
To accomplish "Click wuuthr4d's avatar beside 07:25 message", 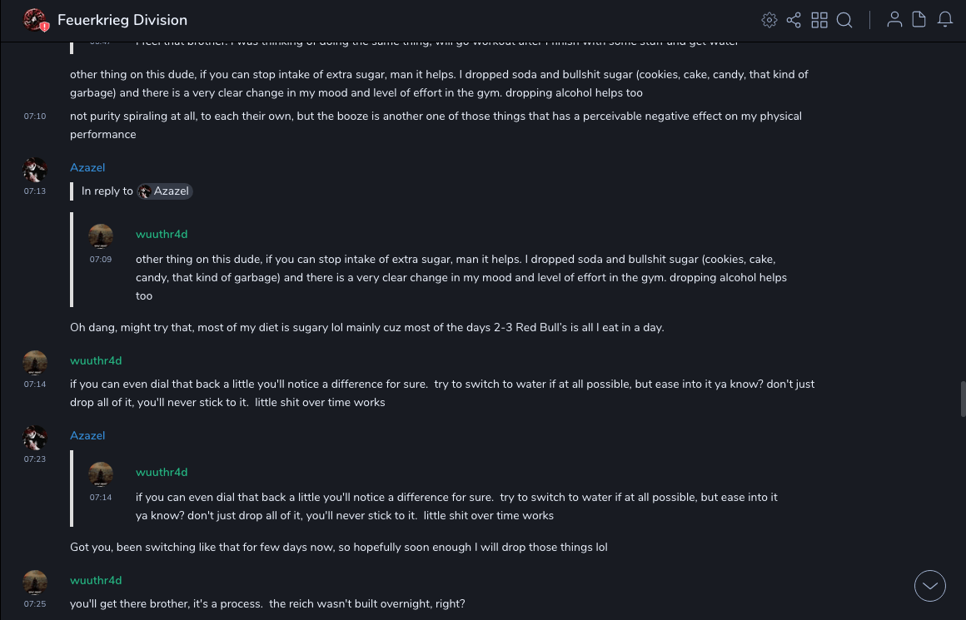I will click(x=35, y=583).
